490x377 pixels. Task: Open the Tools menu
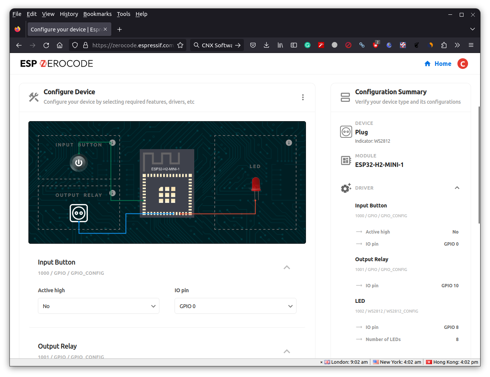(x=123, y=14)
